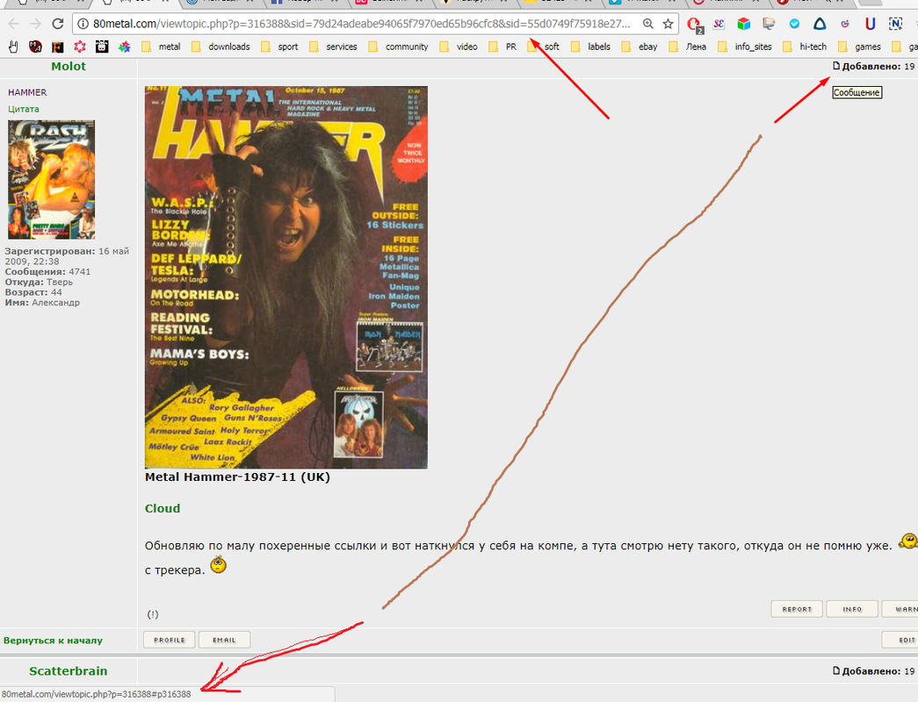Image resolution: width=918 pixels, height=702 pixels.
Task: Open the orange-black F bookmark icon
Action: pyautogui.click(x=57, y=47)
